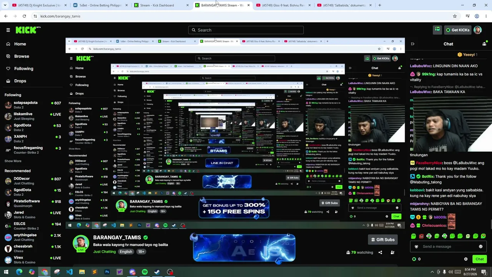The width and height of the screenshot is (492, 277).
Task: Switch to the 'Salbabida' dokumentaryo tab
Action: pyautogui.click(x=344, y=5)
